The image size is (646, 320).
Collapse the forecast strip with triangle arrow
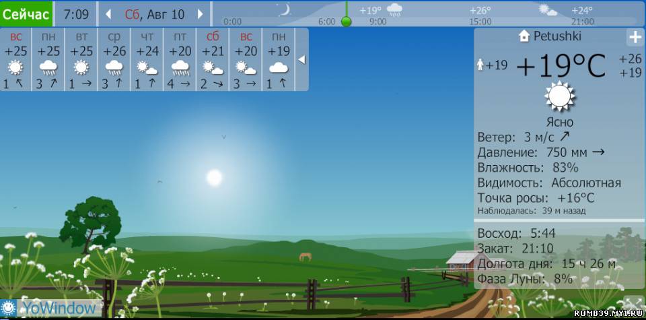[301, 60]
